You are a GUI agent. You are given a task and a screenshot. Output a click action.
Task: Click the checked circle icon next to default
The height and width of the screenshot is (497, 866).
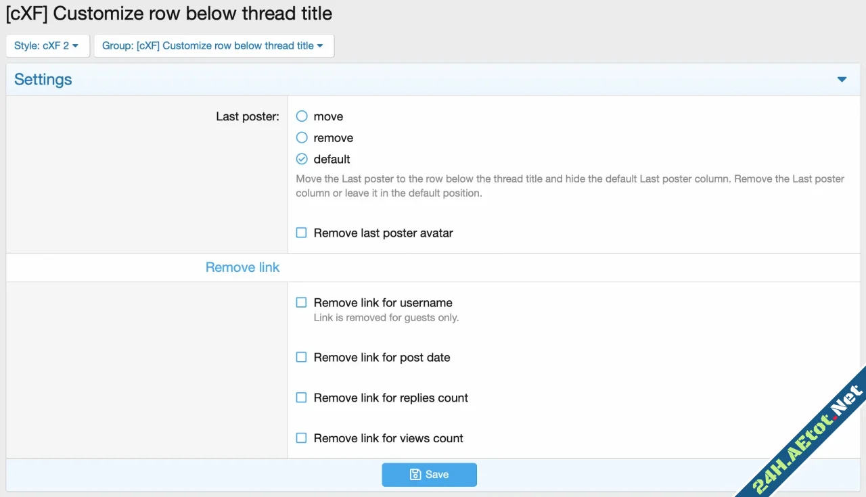tap(301, 159)
